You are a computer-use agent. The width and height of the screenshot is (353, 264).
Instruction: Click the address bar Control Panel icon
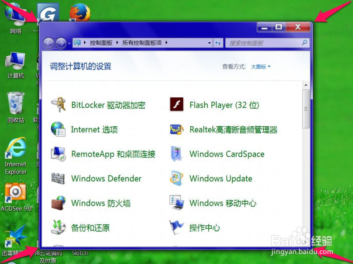(x=77, y=43)
